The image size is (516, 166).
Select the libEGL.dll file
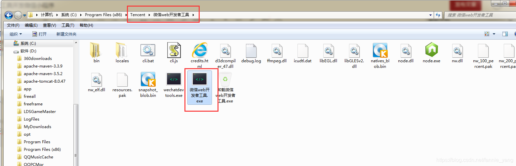tap(328, 52)
